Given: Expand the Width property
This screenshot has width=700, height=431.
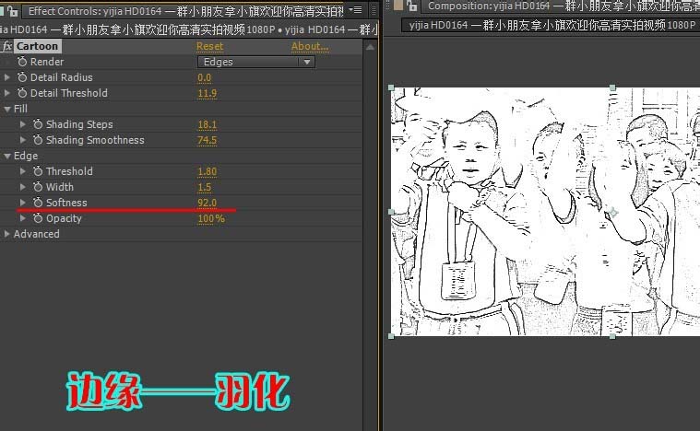Looking at the screenshot, I should [23, 187].
